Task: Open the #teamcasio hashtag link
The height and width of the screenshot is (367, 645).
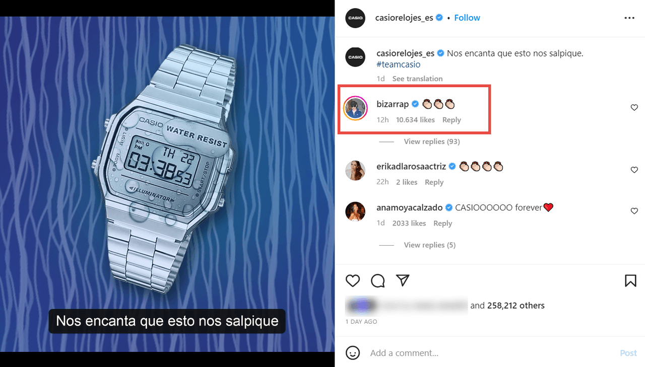Action: 398,64
